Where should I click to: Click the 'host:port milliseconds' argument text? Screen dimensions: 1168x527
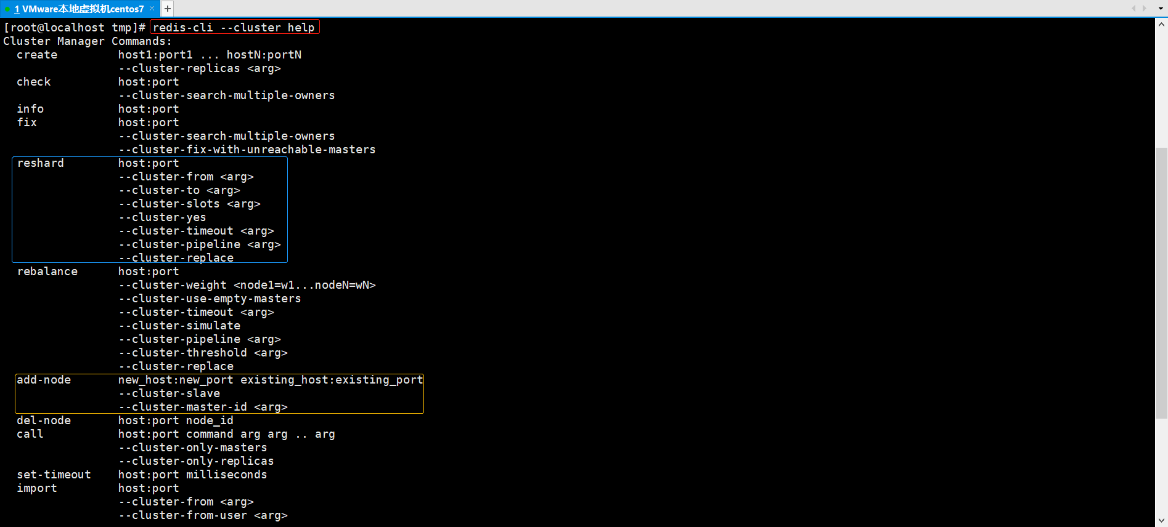click(193, 475)
